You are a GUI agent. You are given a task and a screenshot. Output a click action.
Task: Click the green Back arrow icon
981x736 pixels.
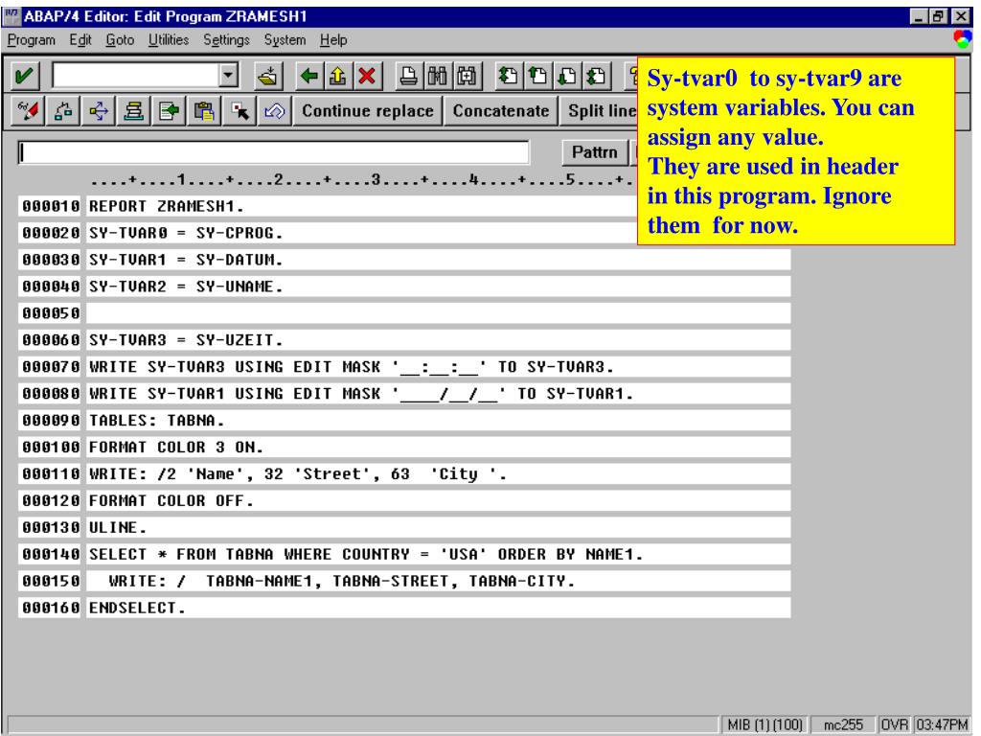[309, 77]
